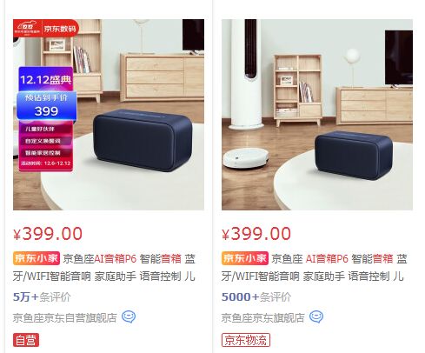The image size is (425, 353).
Task: Click the 自营 red badge
Action: click(26, 340)
